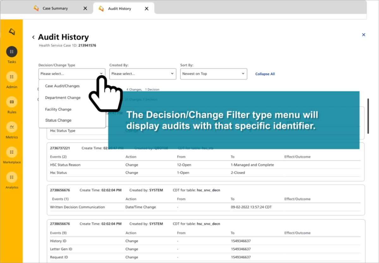This screenshot has width=379, height=263.
Task: Click the back arrow beside Audit History
Action: (x=34, y=37)
